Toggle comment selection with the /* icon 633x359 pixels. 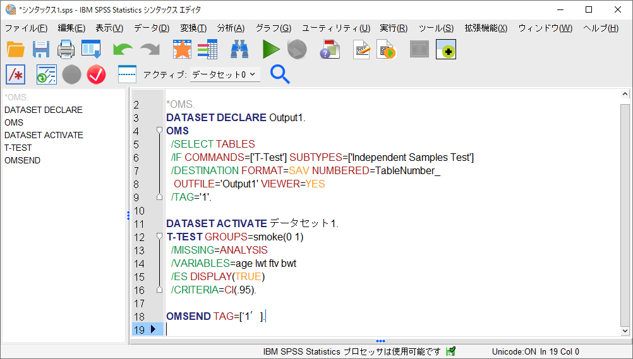coord(16,74)
